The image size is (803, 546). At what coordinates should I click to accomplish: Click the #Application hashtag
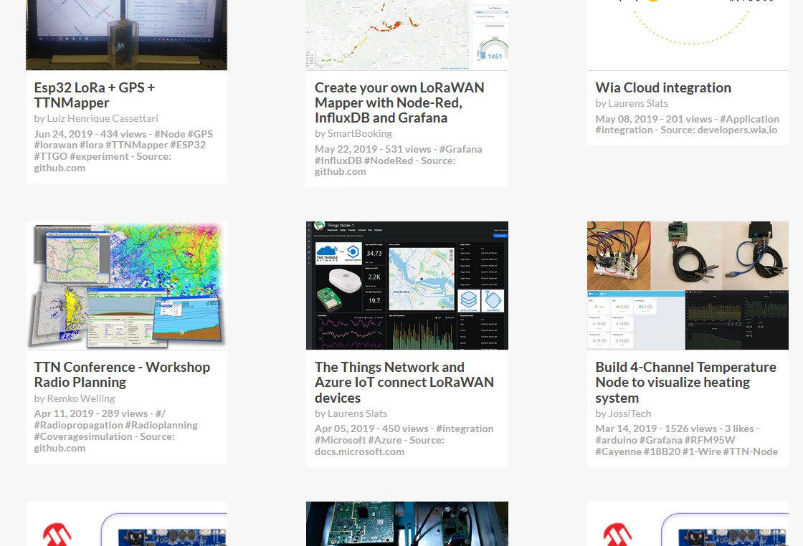pos(750,119)
